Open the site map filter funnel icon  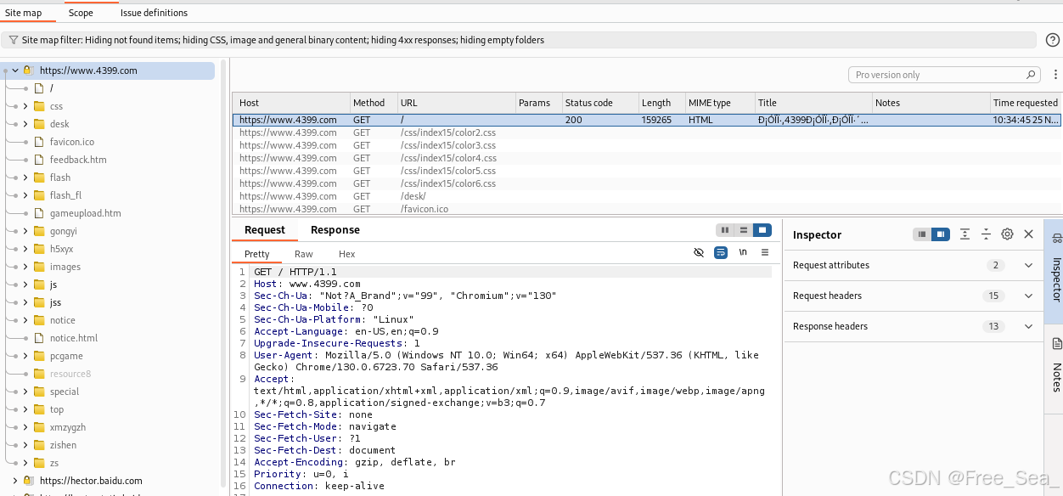pos(14,40)
